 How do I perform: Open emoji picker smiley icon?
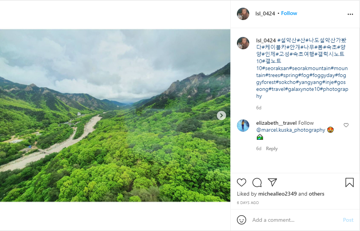(x=242, y=220)
